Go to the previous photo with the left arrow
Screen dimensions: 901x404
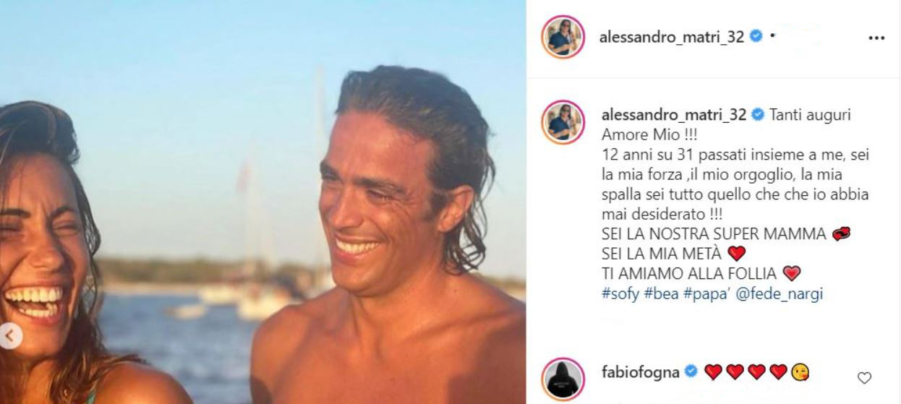tap(9, 337)
